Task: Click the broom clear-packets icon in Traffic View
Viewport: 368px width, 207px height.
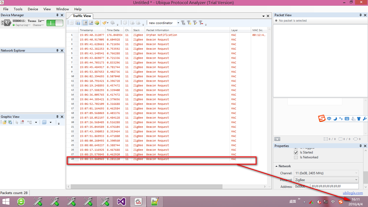Action: tap(104, 23)
